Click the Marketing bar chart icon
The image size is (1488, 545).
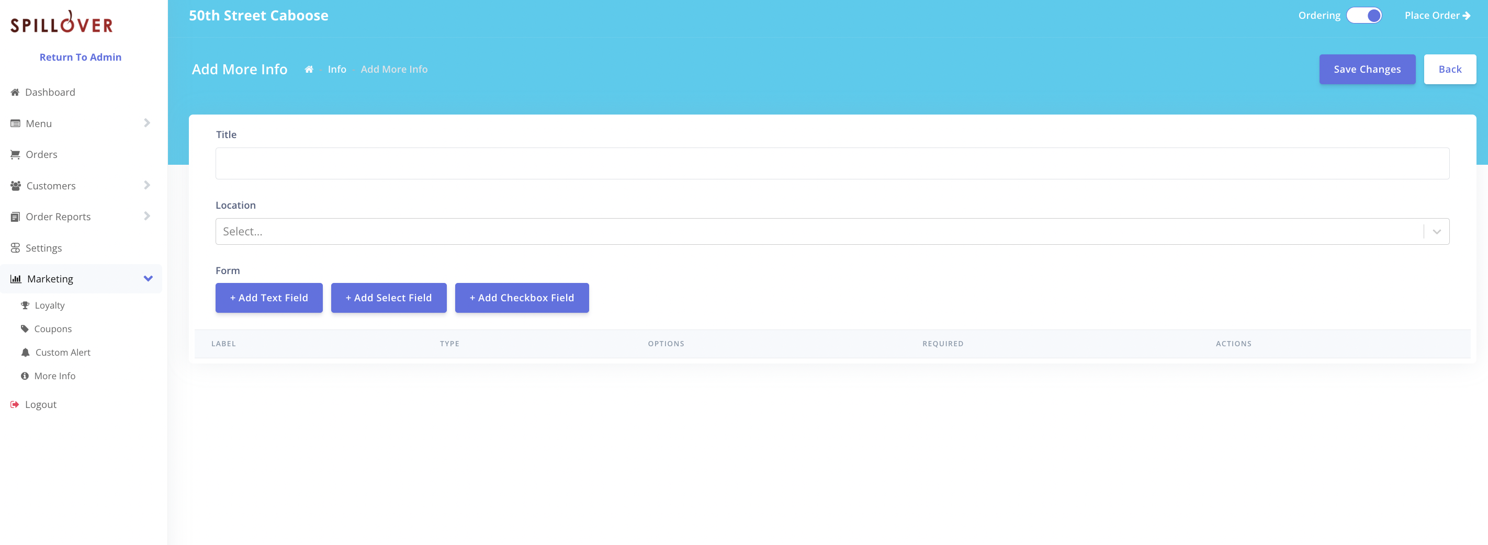(x=16, y=279)
